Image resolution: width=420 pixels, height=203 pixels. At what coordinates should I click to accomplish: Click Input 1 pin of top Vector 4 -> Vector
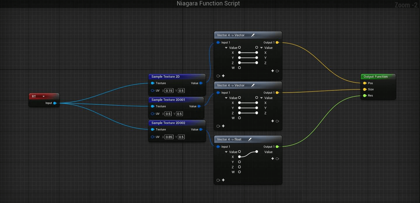coord(218,43)
